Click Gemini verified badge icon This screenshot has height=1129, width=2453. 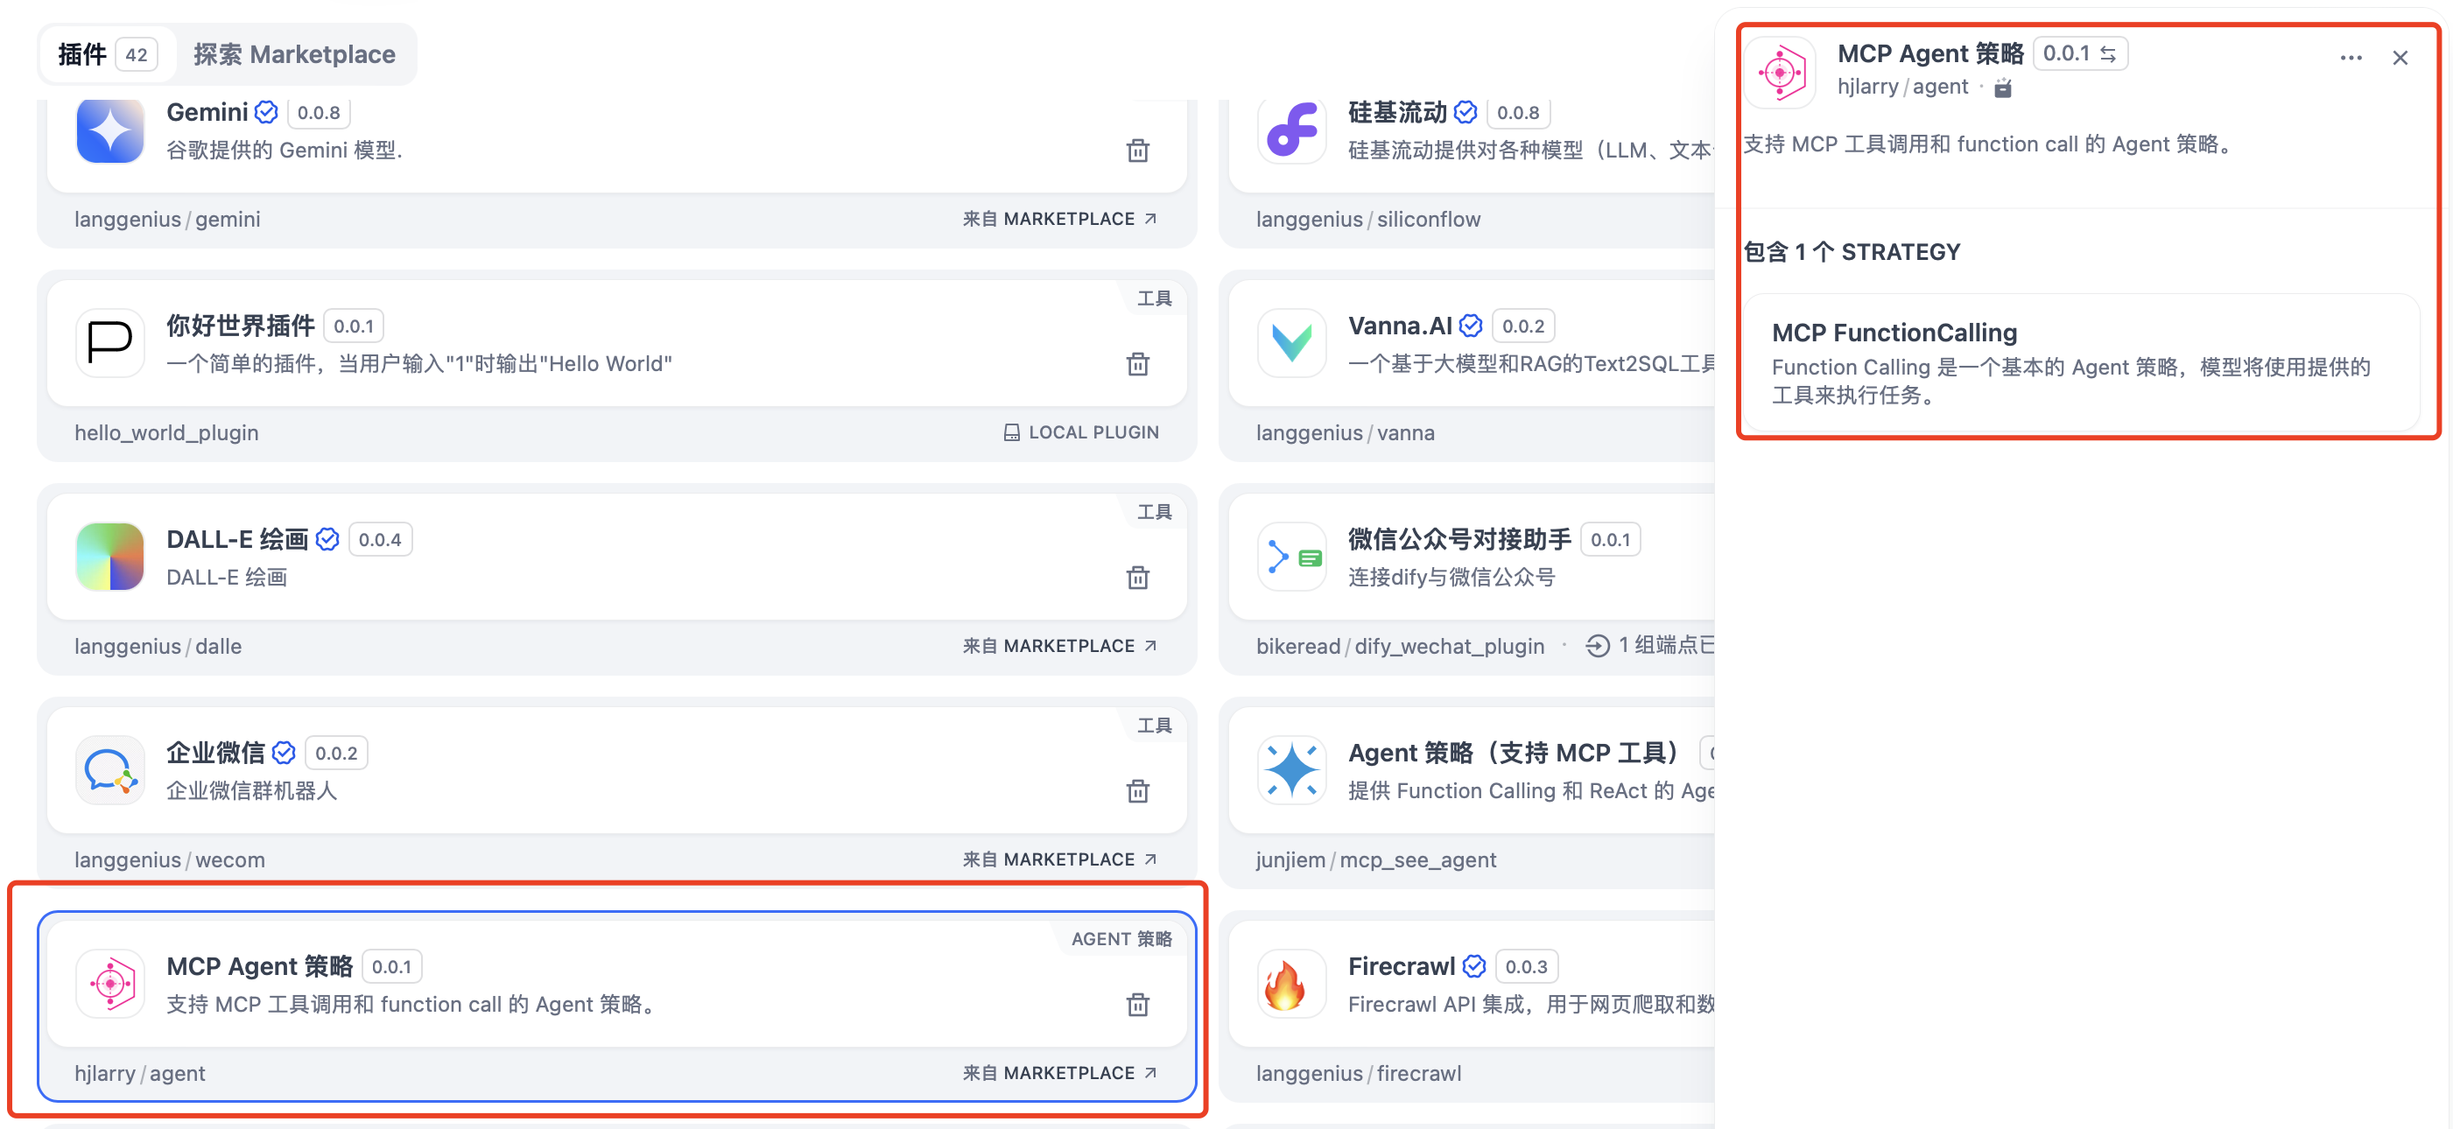pos(267,112)
